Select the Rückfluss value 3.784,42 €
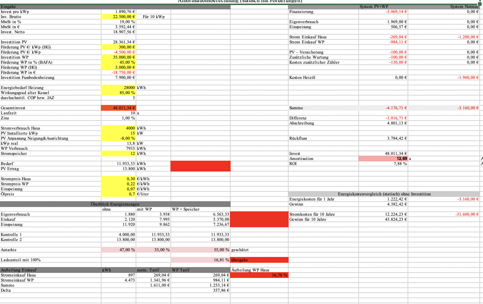 [x=397, y=138]
